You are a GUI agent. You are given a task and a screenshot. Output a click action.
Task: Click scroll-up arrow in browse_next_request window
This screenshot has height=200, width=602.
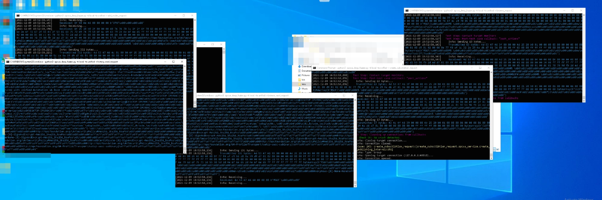tap(355, 100)
